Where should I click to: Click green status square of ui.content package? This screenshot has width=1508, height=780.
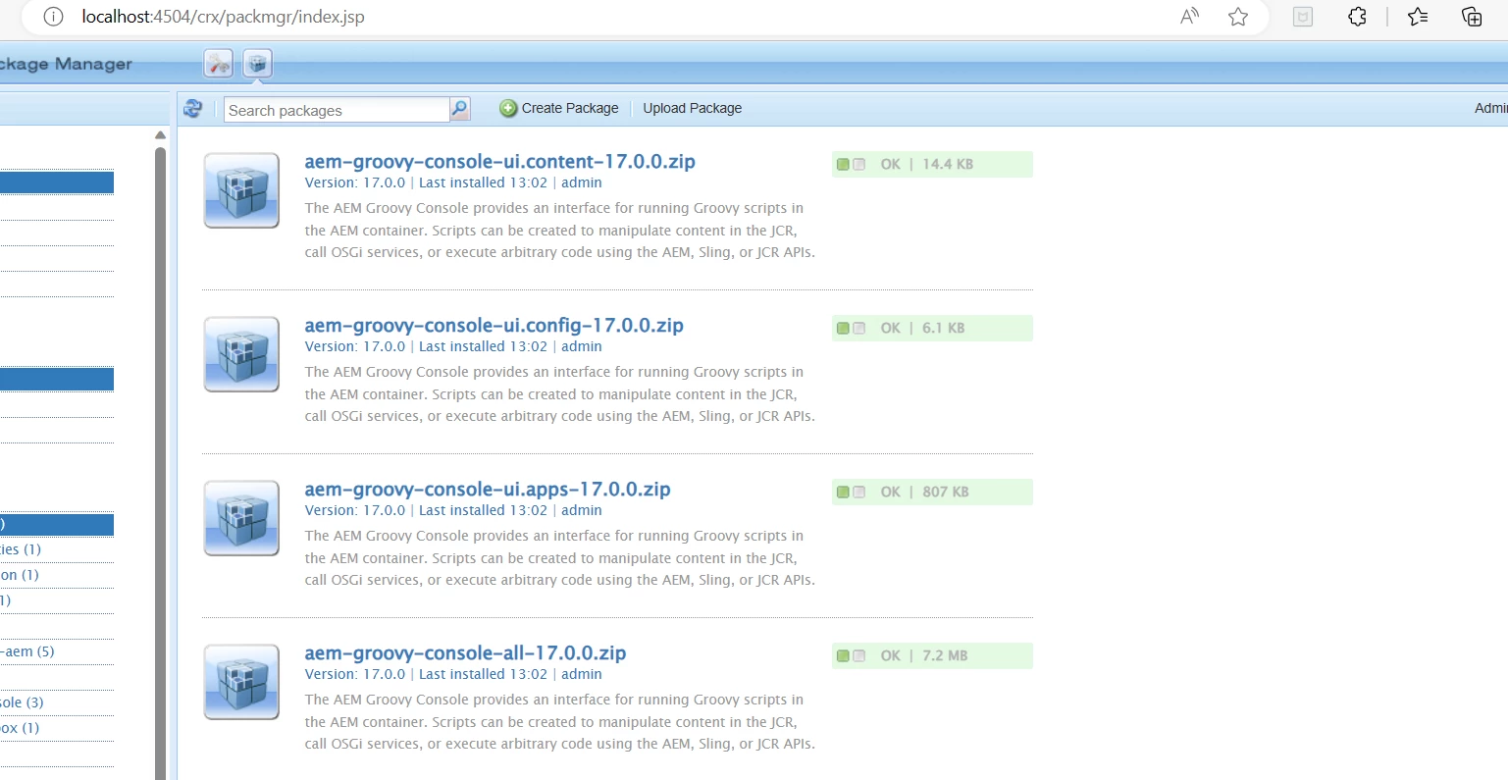[x=843, y=165]
